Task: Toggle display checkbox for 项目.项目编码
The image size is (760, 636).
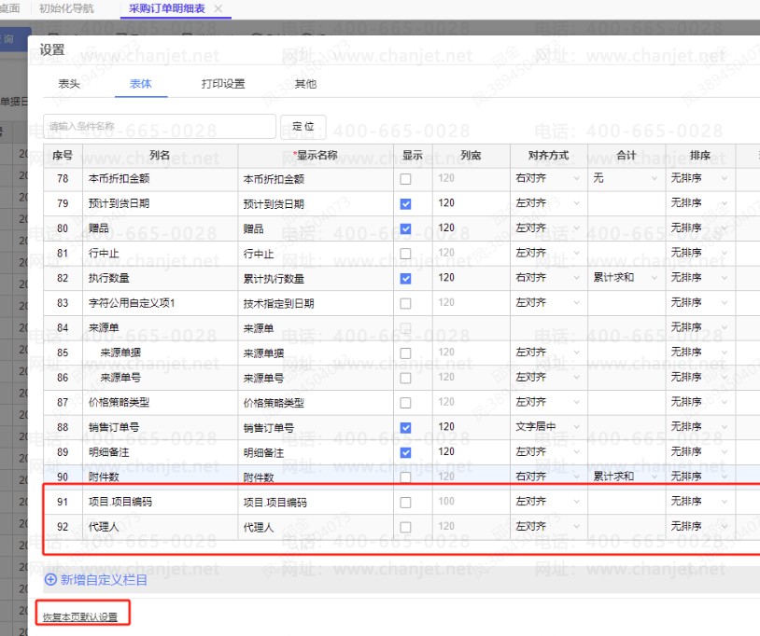Action: point(405,502)
